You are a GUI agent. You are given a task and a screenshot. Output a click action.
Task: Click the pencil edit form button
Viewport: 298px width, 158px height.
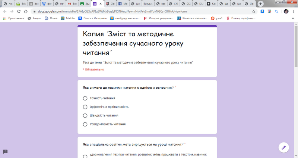pos(284,147)
